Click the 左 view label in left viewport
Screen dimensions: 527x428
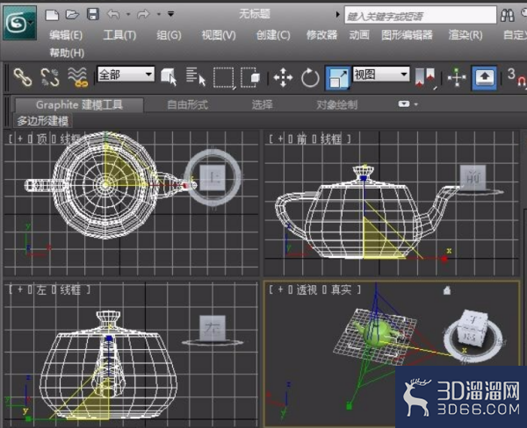[x=41, y=290]
